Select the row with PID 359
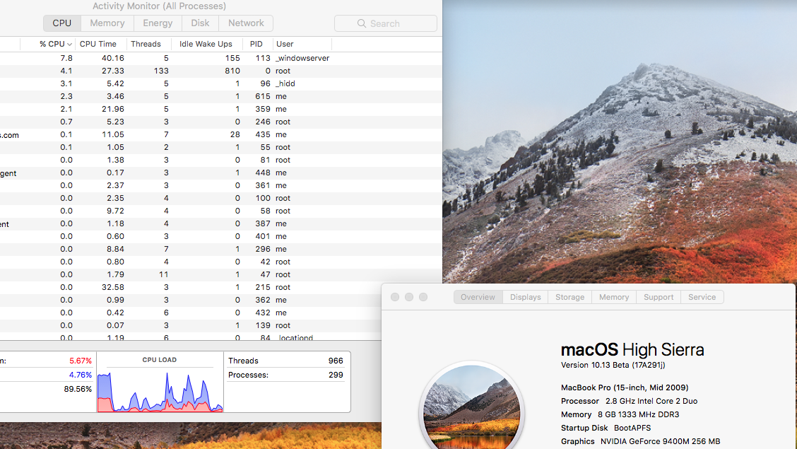 coord(221,110)
